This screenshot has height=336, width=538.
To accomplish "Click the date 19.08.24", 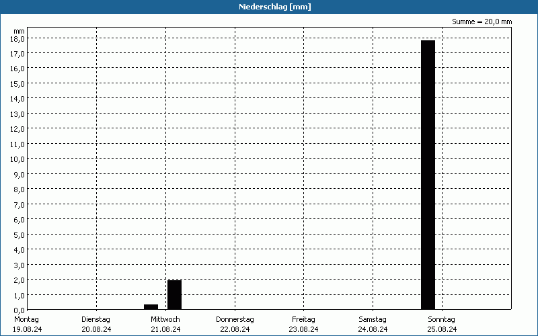I will pyautogui.click(x=27, y=329).
